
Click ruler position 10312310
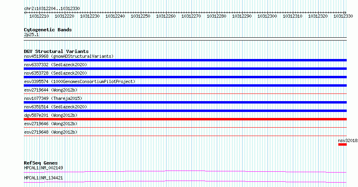(x=292, y=16)
